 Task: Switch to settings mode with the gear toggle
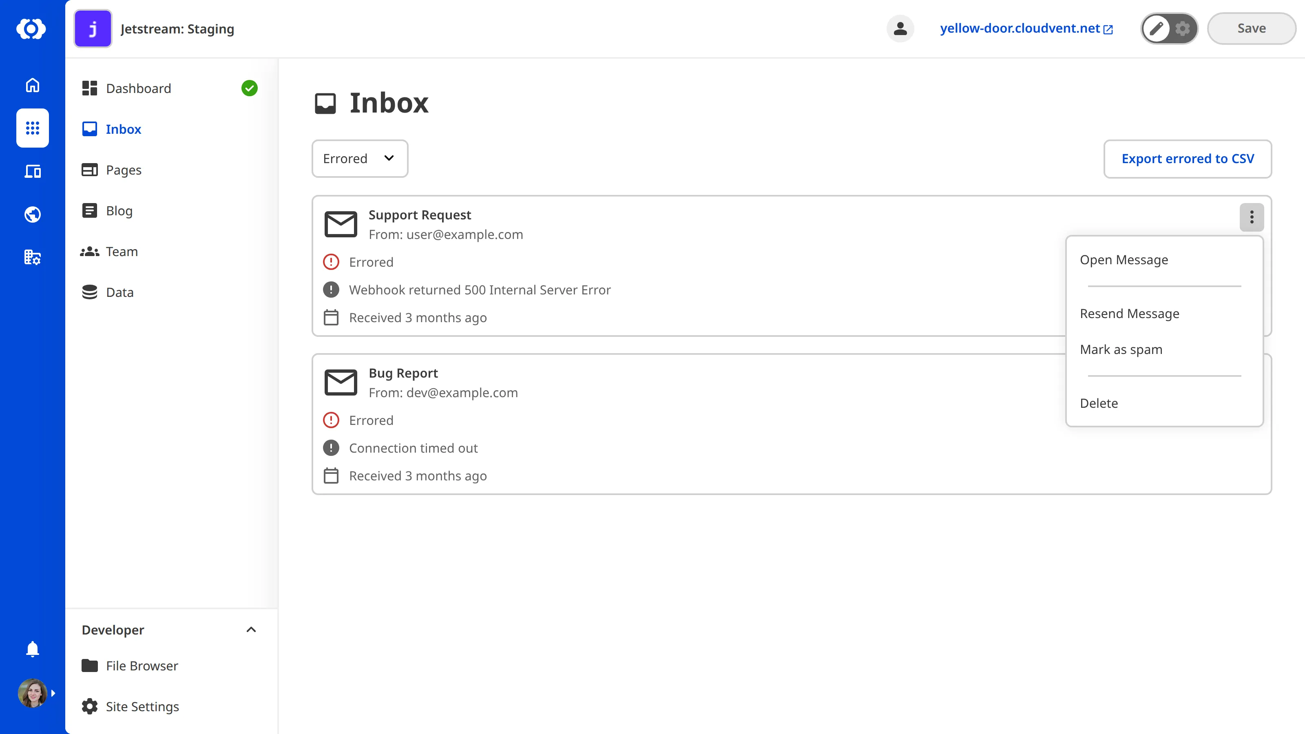pyautogui.click(x=1182, y=29)
